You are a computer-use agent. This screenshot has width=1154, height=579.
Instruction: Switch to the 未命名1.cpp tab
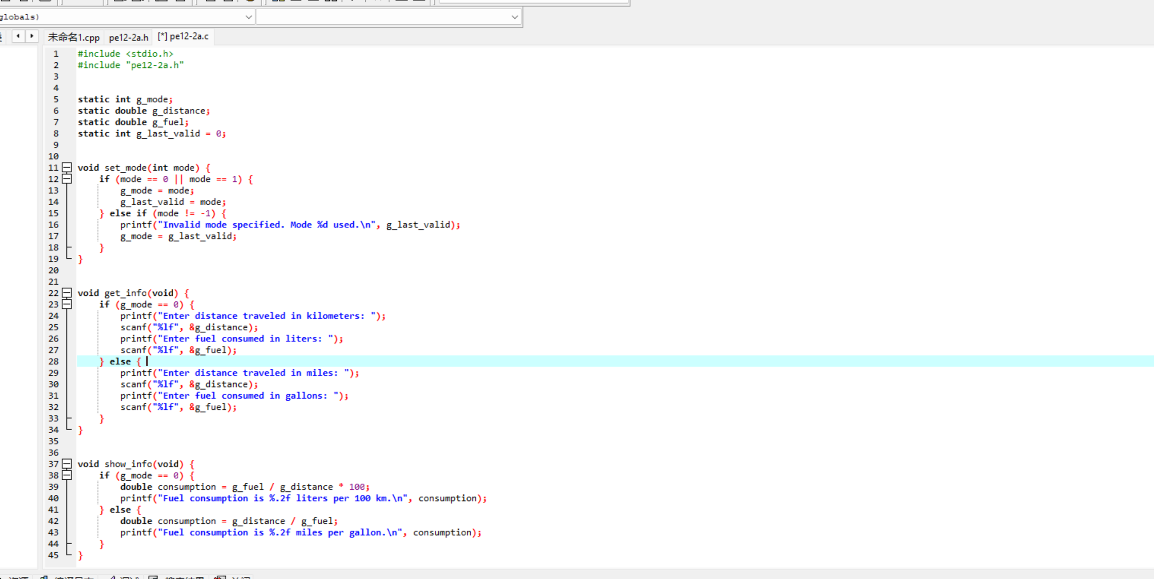click(x=73, y=37)
